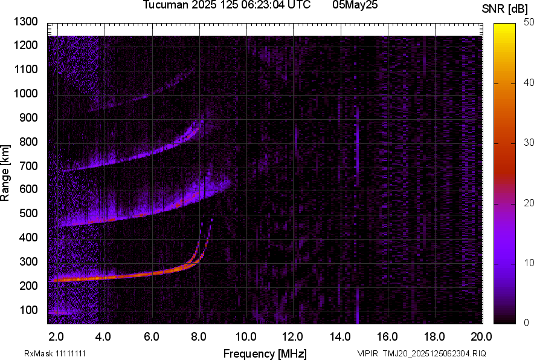Click the range axis tick '400'
Viewport: 534px width, 360px height.
click(x=28, y=237)
